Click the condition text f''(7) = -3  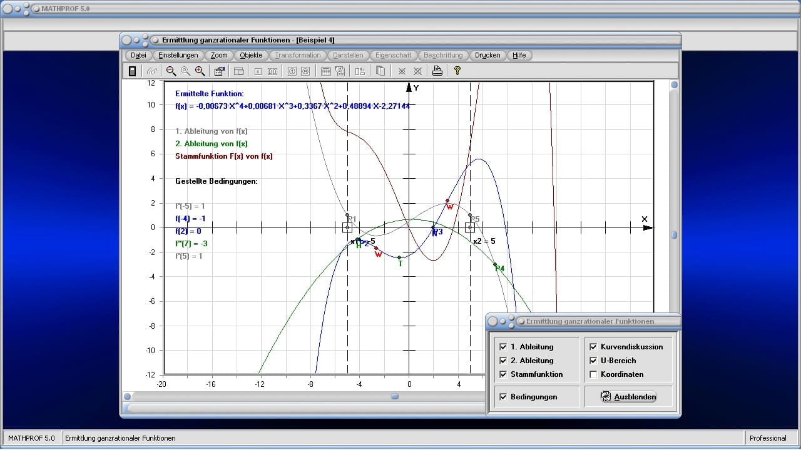coord(191,244)
